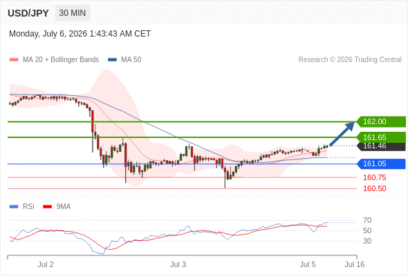
Task: Click the 160.75 support level label
Action: 375,177
